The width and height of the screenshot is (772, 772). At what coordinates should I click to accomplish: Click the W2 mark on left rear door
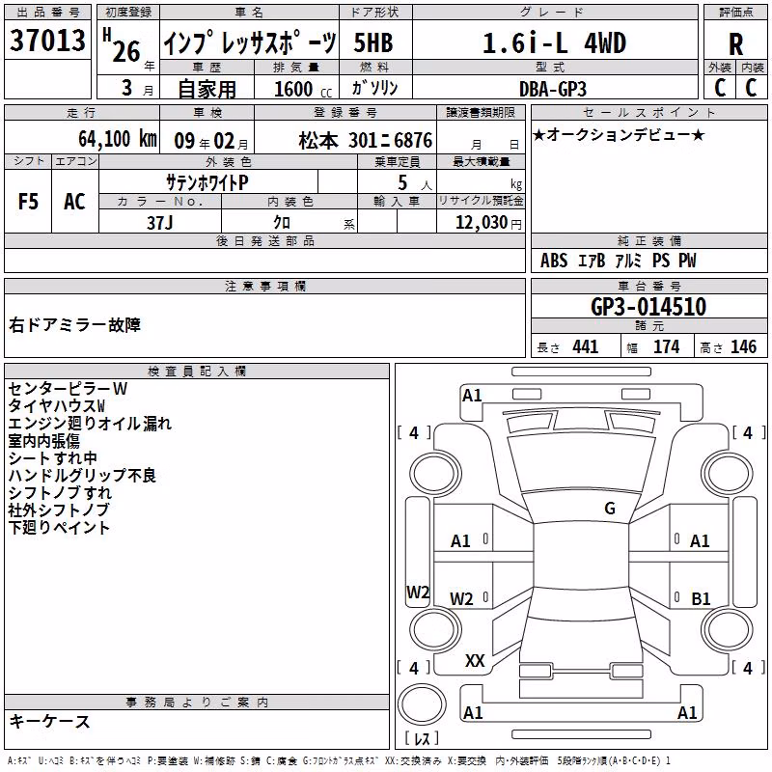pos(461,598)
